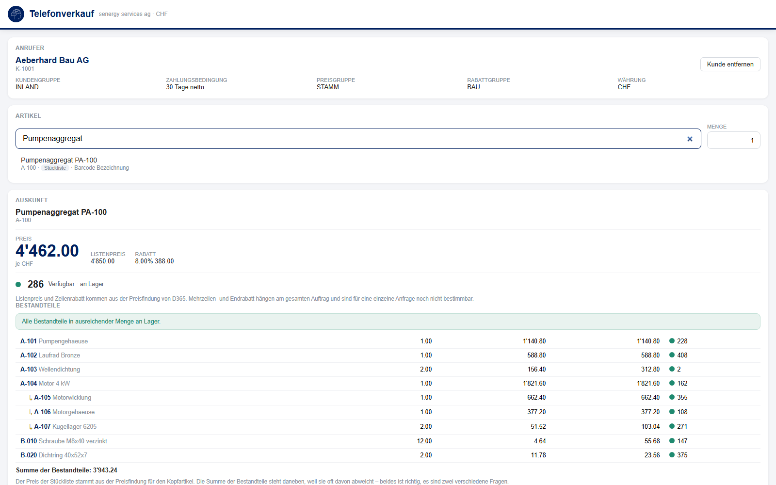This screenshot has width=776, height=485.
Task: Click stock indicator dot for A-105 (355)
Action: pos(672,397)
